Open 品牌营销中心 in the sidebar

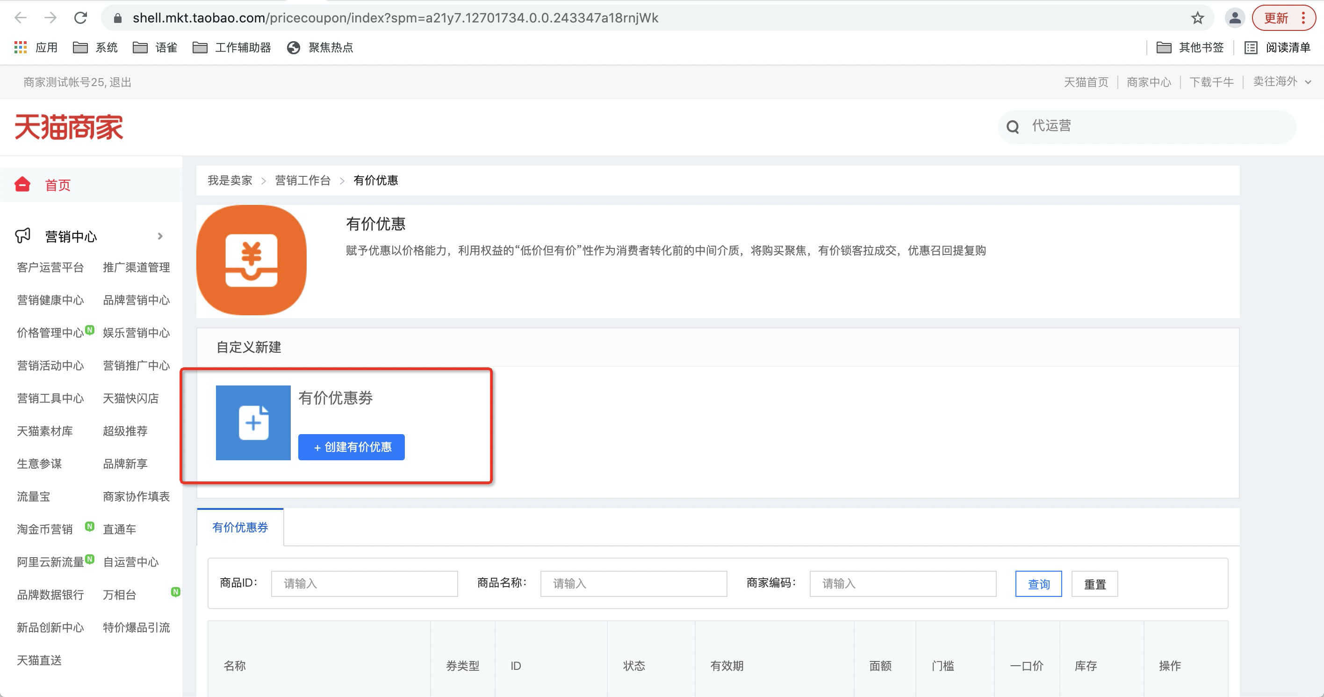point(136,300)
